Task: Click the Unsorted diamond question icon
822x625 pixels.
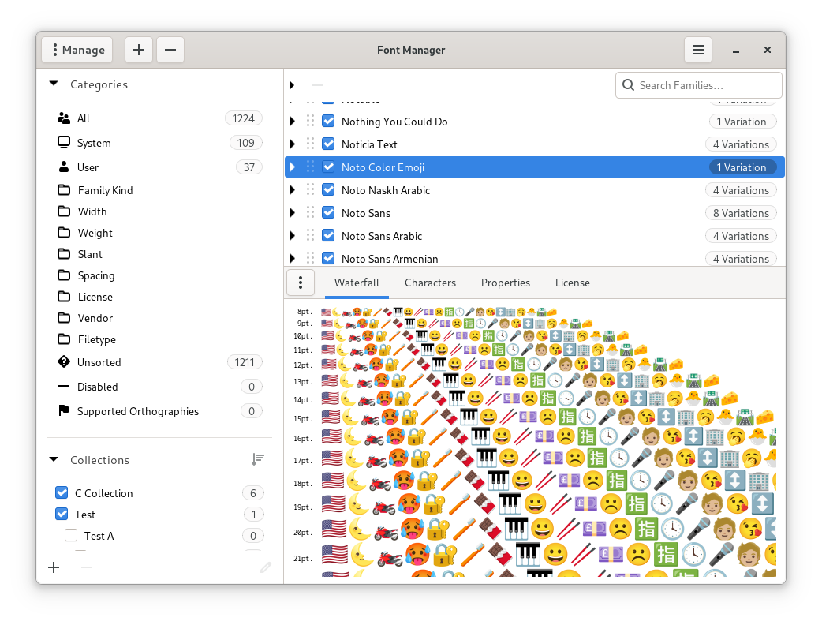Action: [x=64, y=361]
